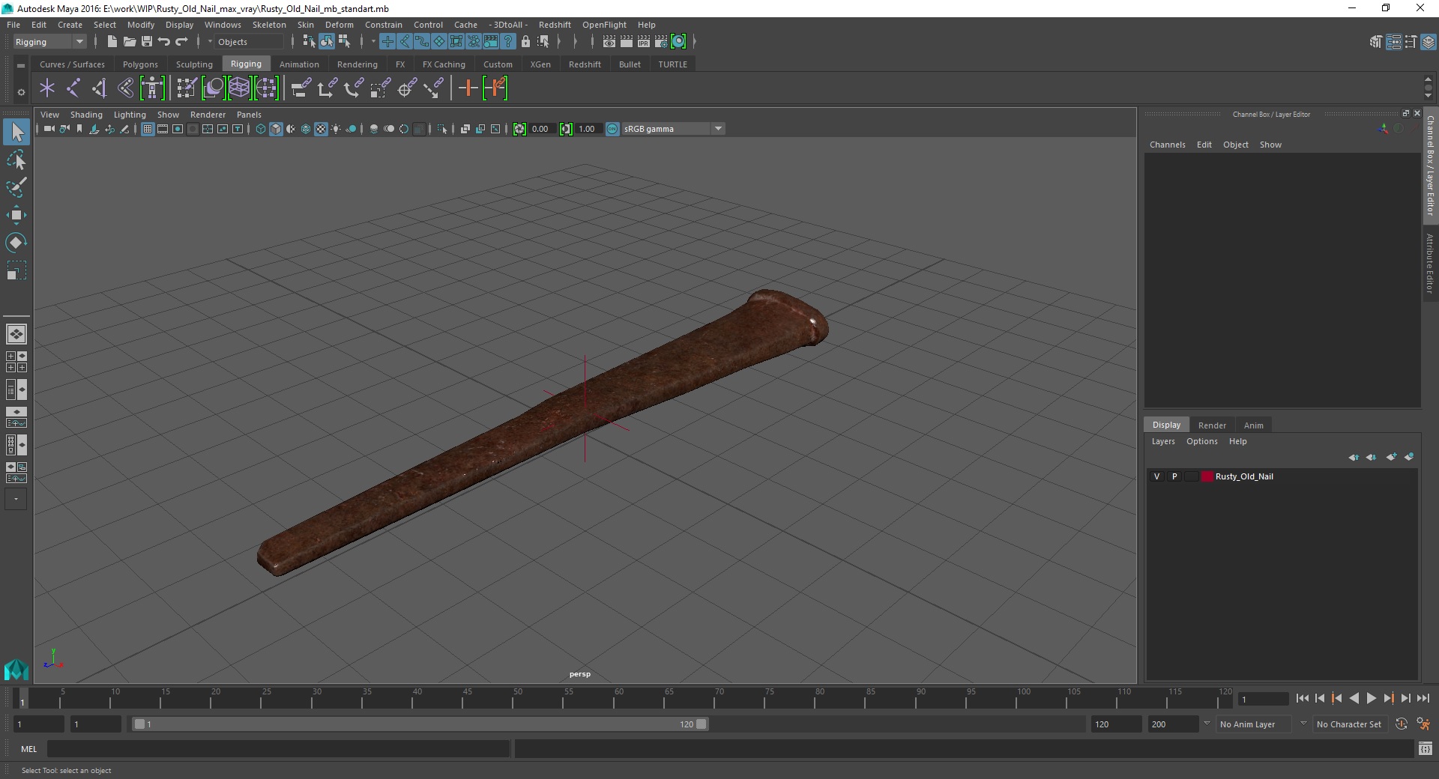
Task: Click the Create Lattice shelf icon
Action: (239, 88)
